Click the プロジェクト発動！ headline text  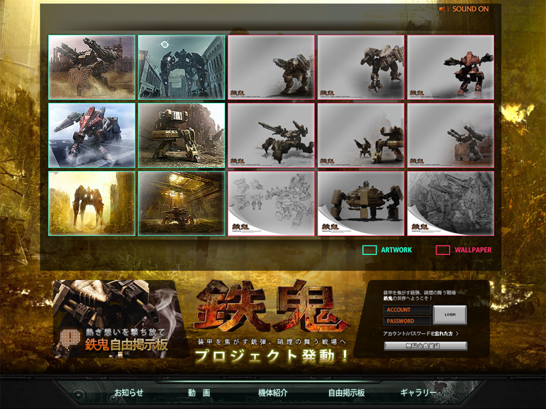(272, 357)
